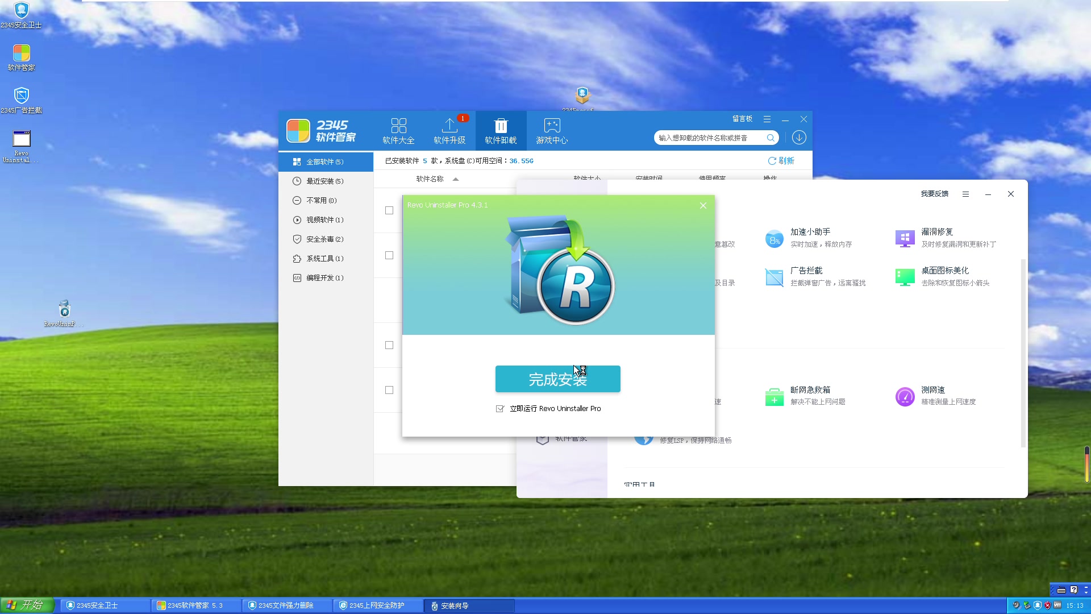This screenshot has height=614, width=1091.
Task: Check the first software list checkbox
Action: pos(389,210)
